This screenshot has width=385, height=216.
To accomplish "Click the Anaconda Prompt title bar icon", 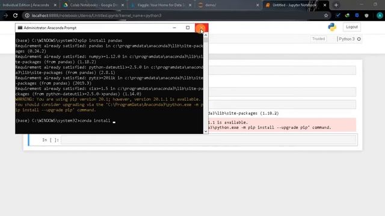I will (20, 28).
